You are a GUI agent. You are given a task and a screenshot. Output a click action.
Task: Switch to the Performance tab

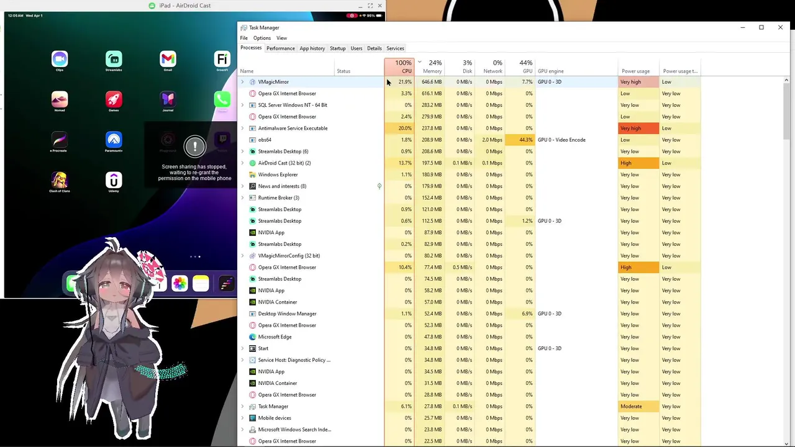[x=281, y=48]
